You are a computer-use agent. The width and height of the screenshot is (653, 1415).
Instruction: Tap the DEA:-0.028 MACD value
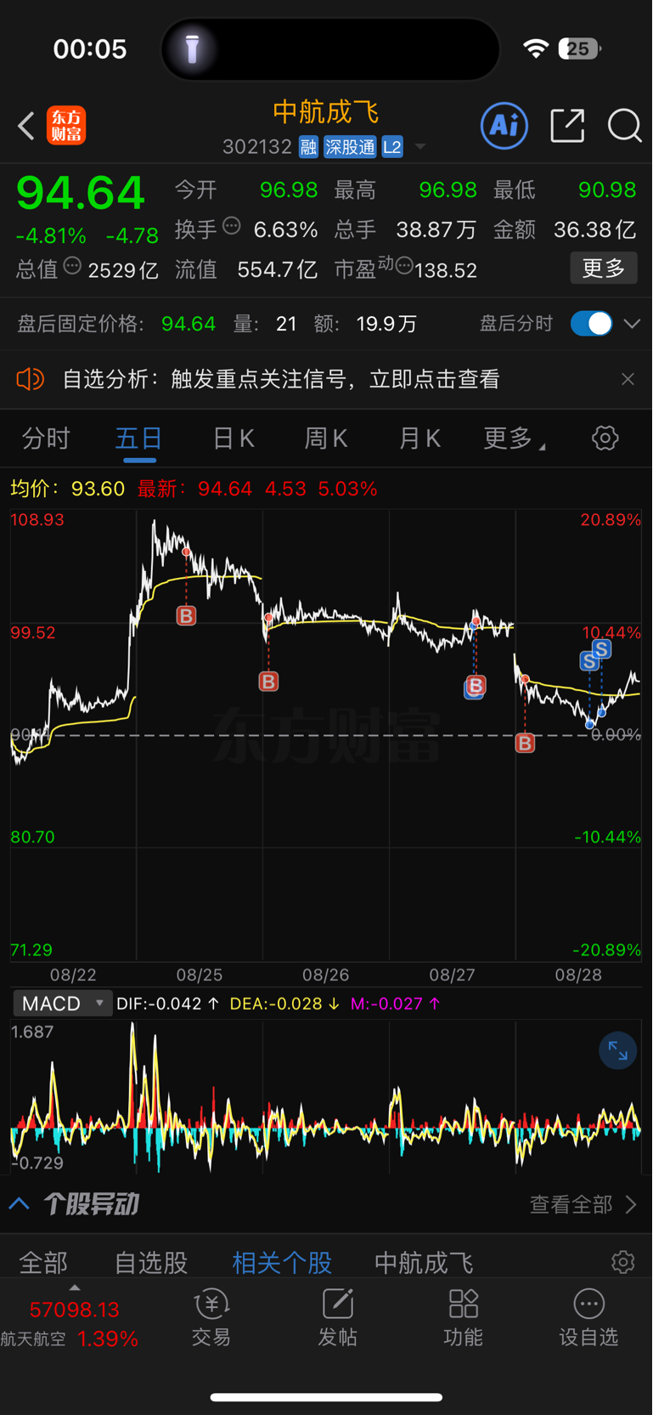284,1004
